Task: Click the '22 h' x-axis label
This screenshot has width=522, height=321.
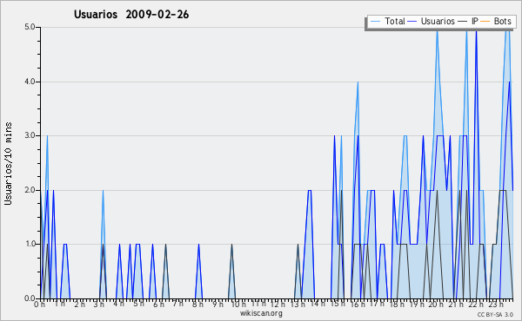Action: coord(476,305)
